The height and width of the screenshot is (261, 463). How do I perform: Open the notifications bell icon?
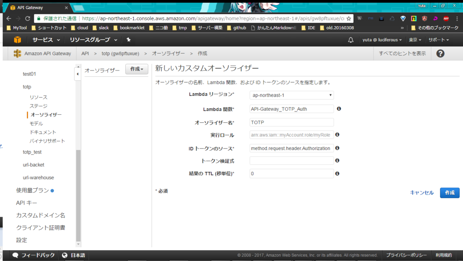click(350, 40)
